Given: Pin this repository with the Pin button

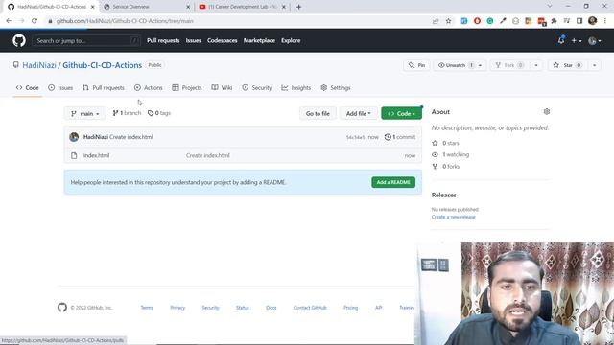Looking at the screenshot, I should pos(416,65).
